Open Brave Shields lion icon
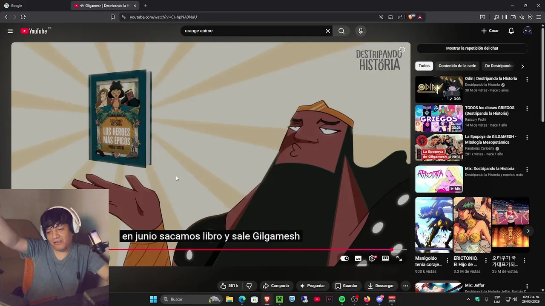The height and width of the screenshot is (306, 545). 411,17
